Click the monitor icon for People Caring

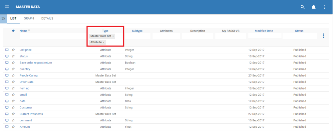tap(7, 75)
